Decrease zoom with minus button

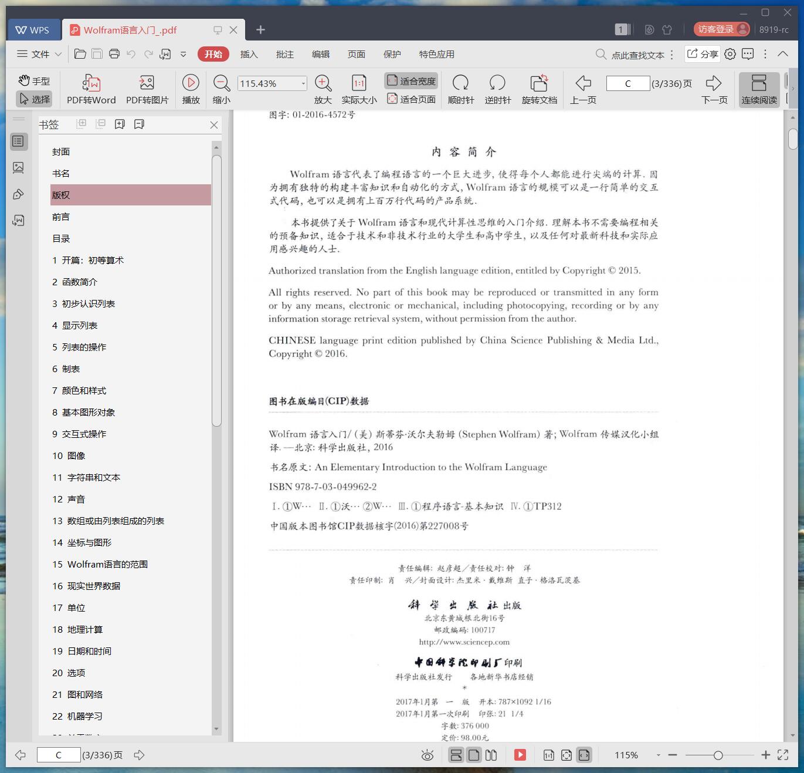tap(673, 755)
